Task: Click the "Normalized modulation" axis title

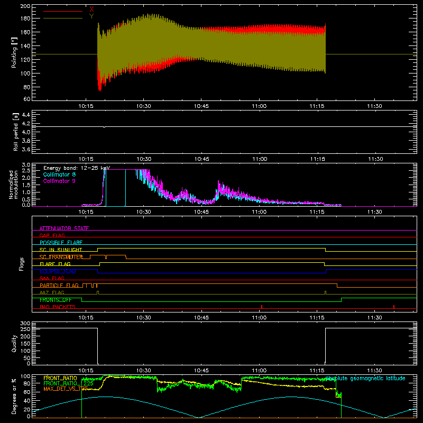Action: 13,185
